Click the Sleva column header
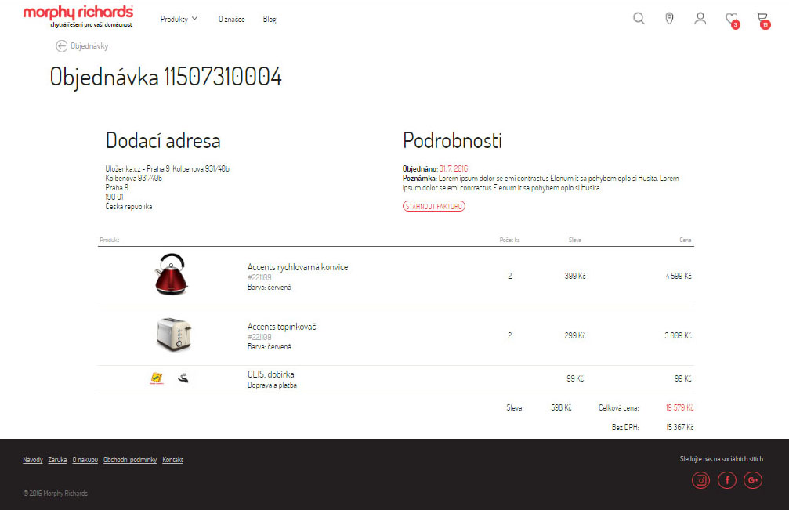The image size is (789, 510). coord(575,240)
